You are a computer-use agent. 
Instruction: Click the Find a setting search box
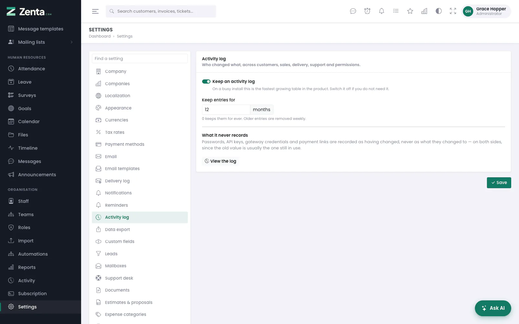[x=140, y=59]
